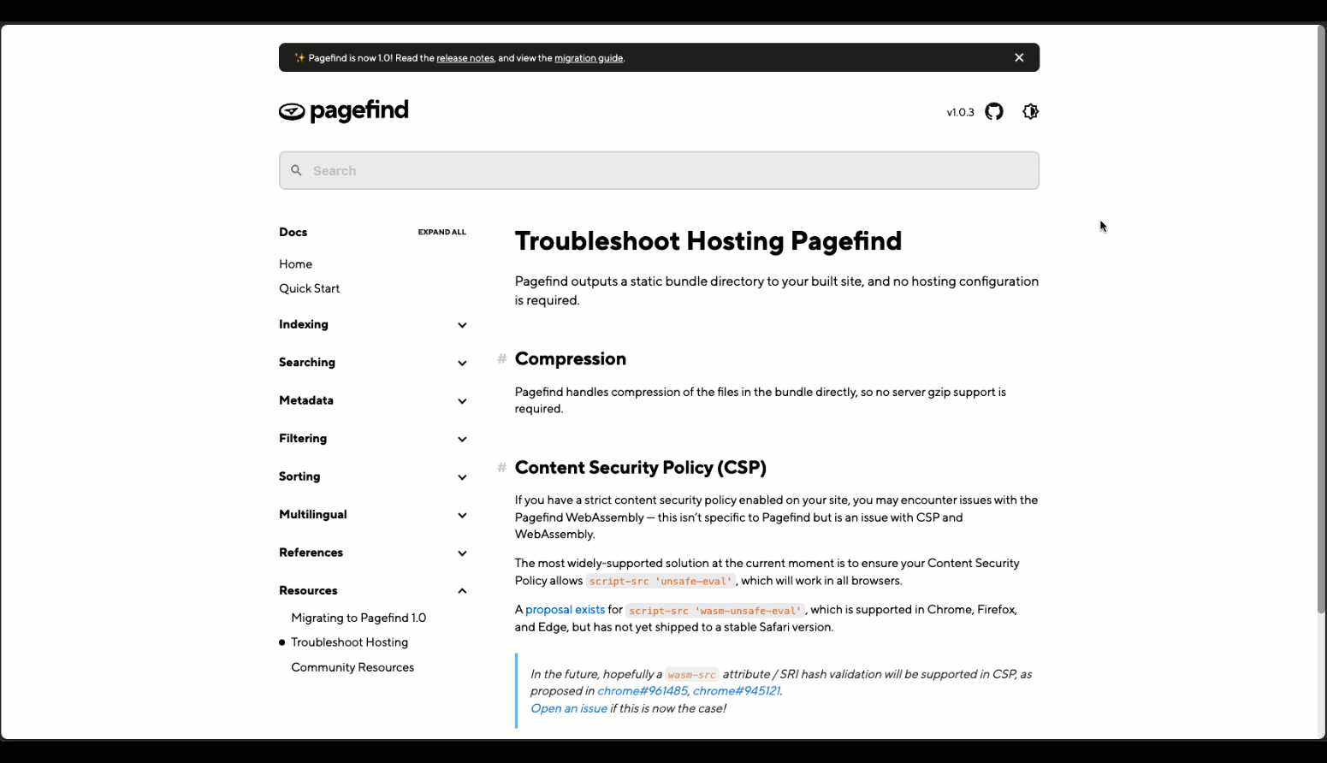Open the GitHub repository icon

click(x=994, y=111)
